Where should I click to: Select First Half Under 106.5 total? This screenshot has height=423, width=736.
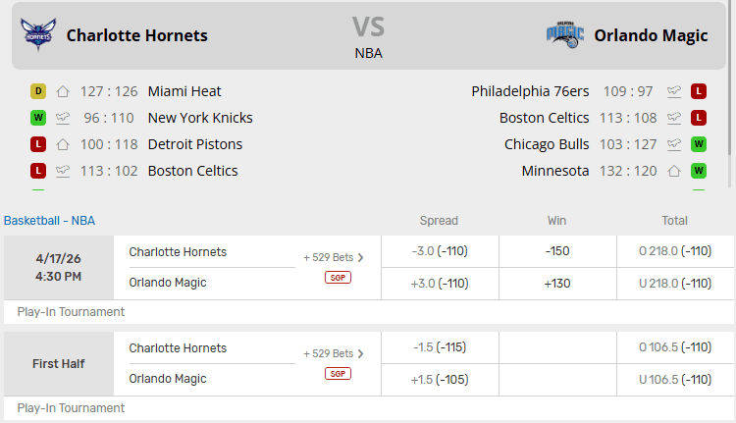pyautogui.click(x=674, y=380)
